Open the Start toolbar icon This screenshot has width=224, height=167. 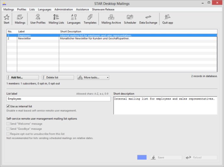6,19
